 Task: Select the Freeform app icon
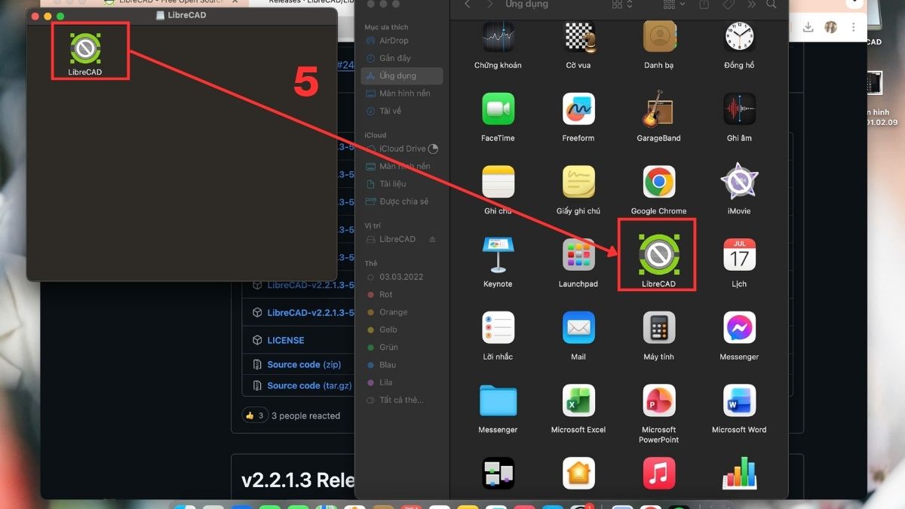click(x=578, y=109)
